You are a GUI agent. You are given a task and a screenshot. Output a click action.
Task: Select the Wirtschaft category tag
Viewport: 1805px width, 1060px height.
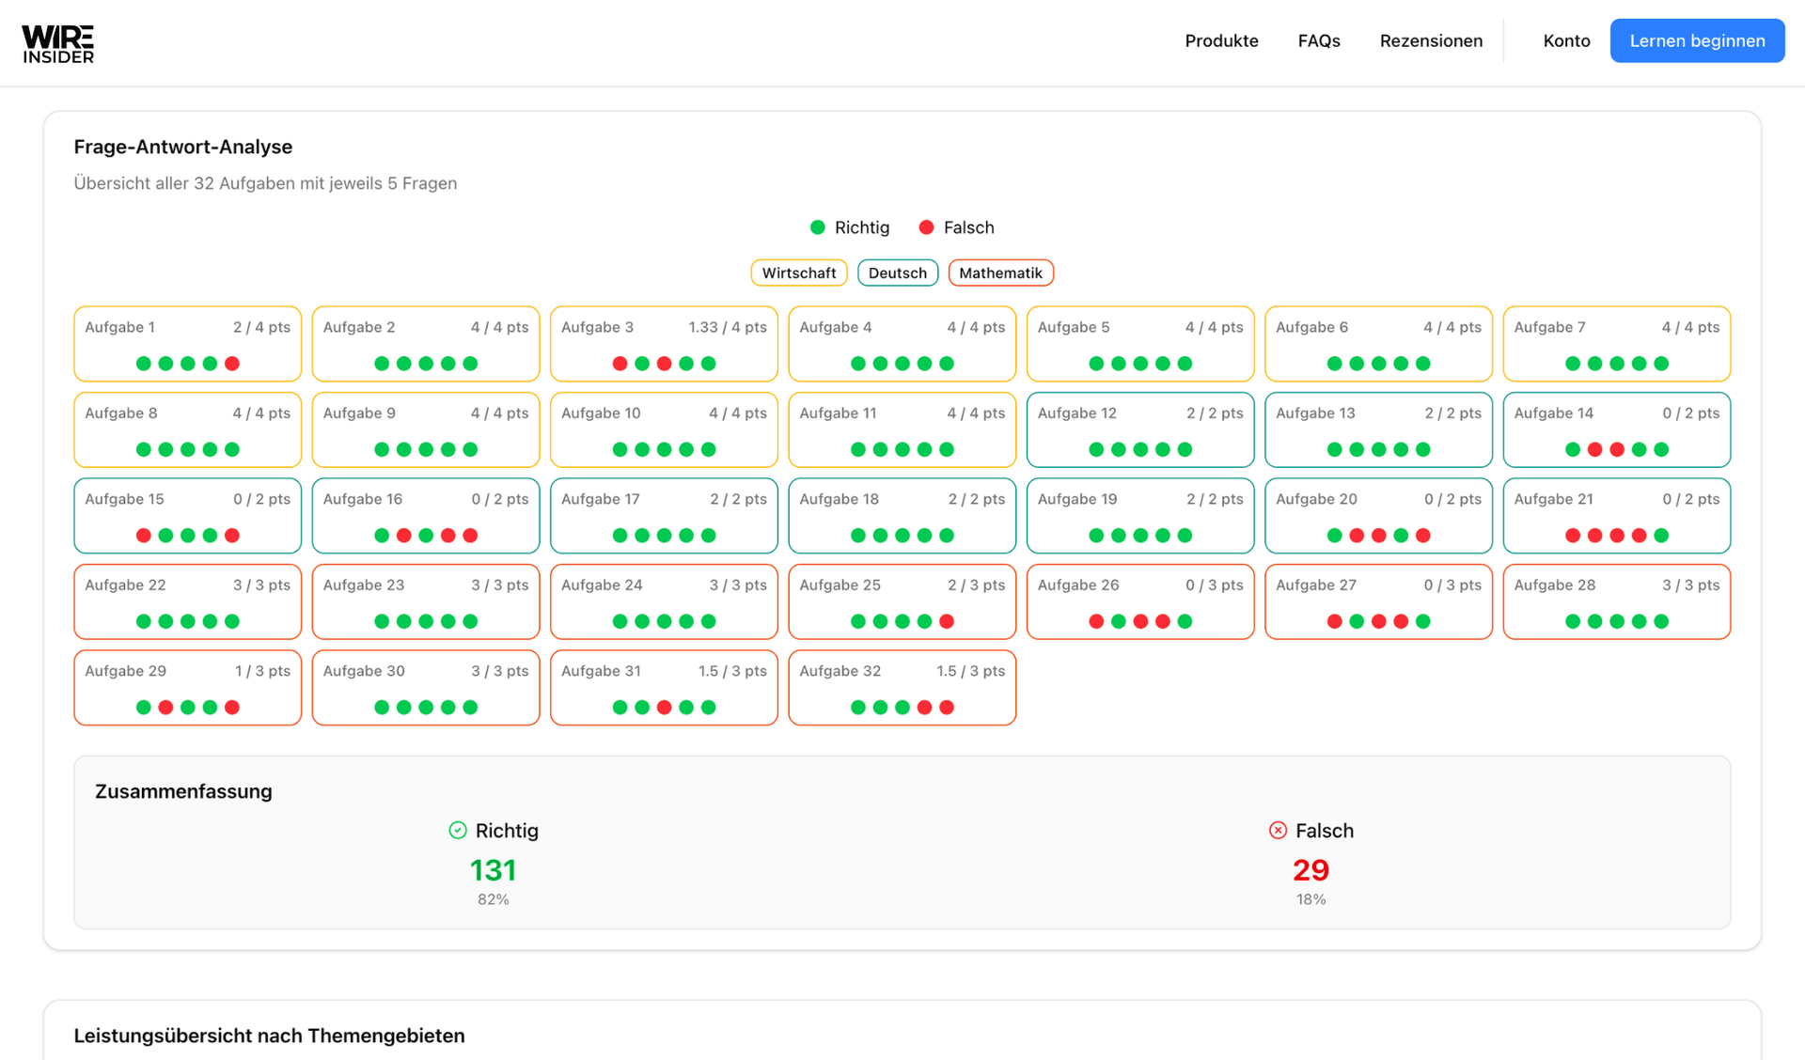click(x=799, y=273)
